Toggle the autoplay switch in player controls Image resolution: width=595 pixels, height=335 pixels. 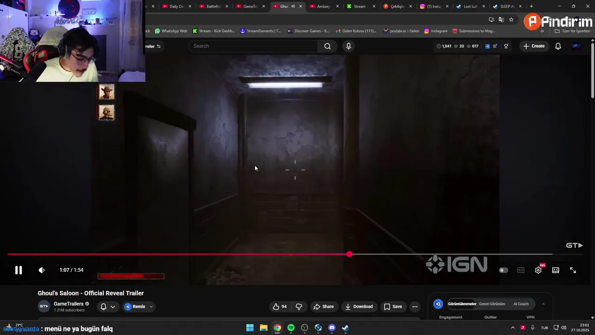click(503, 270)
